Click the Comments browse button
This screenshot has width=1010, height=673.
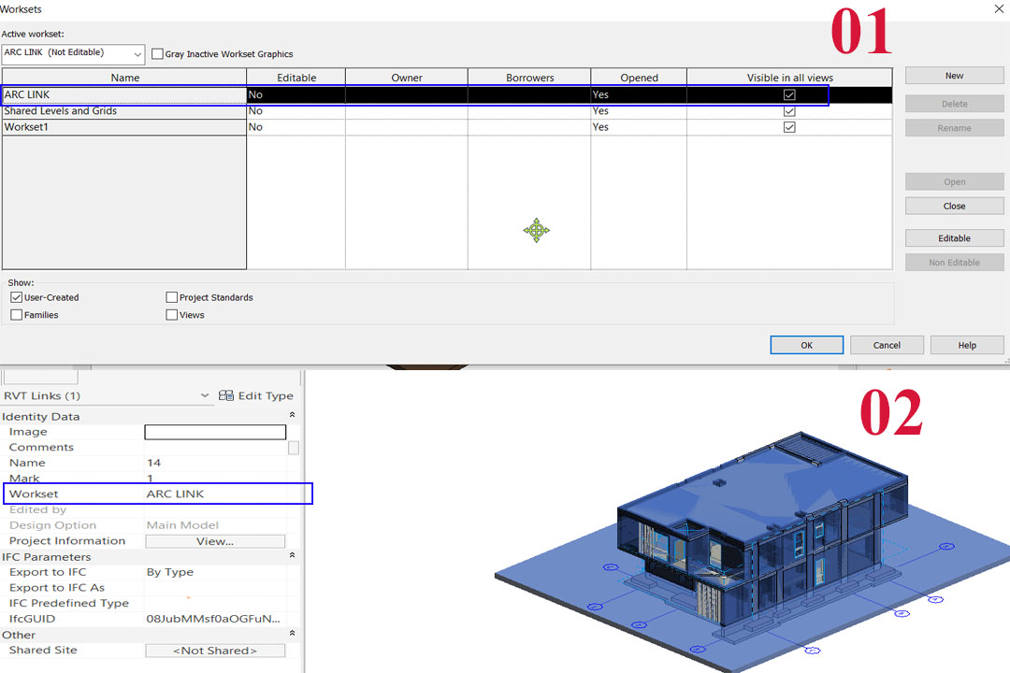point(294,448)
